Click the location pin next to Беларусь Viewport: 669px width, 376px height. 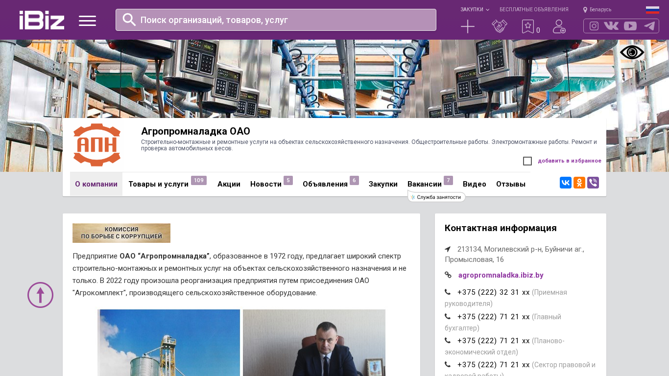tap(585, 10)
